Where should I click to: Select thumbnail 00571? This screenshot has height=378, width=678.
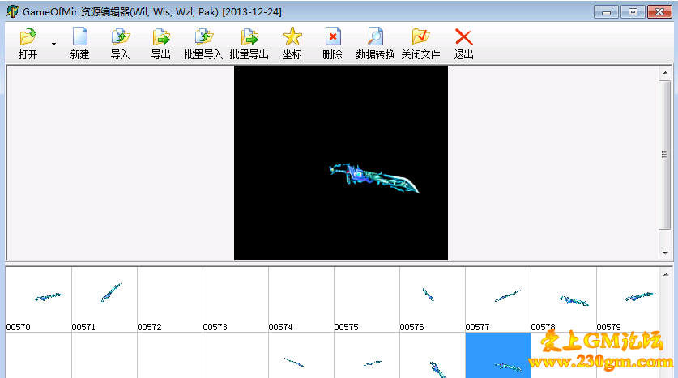(x=104, y=299)
